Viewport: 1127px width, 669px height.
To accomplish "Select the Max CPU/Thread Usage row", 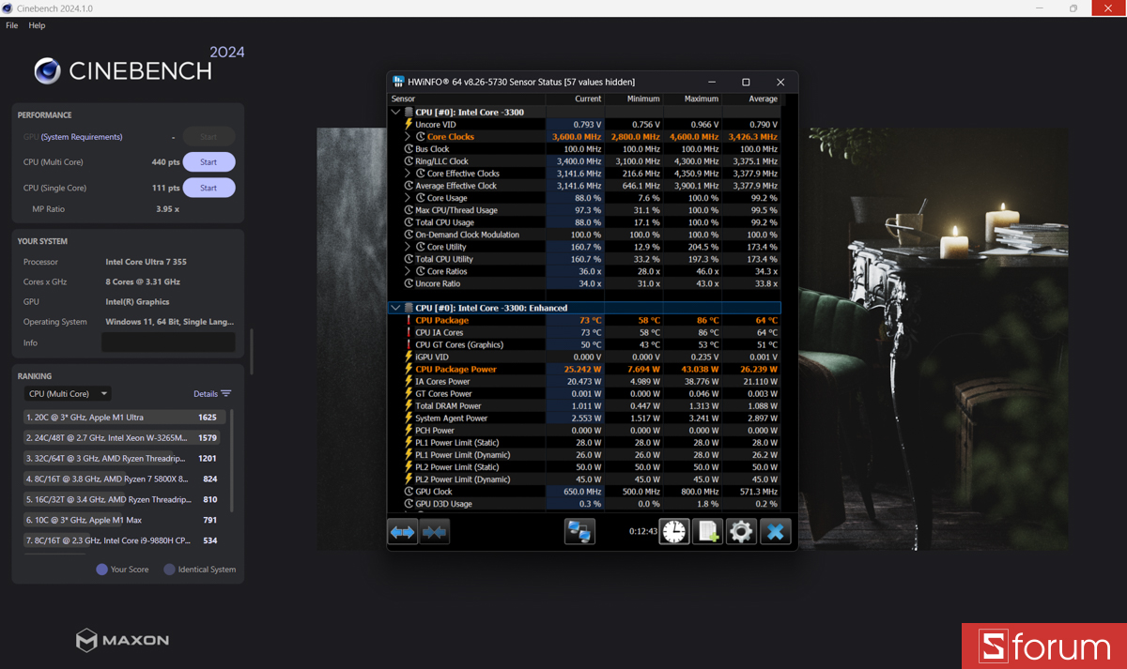I will click(584, 210).
